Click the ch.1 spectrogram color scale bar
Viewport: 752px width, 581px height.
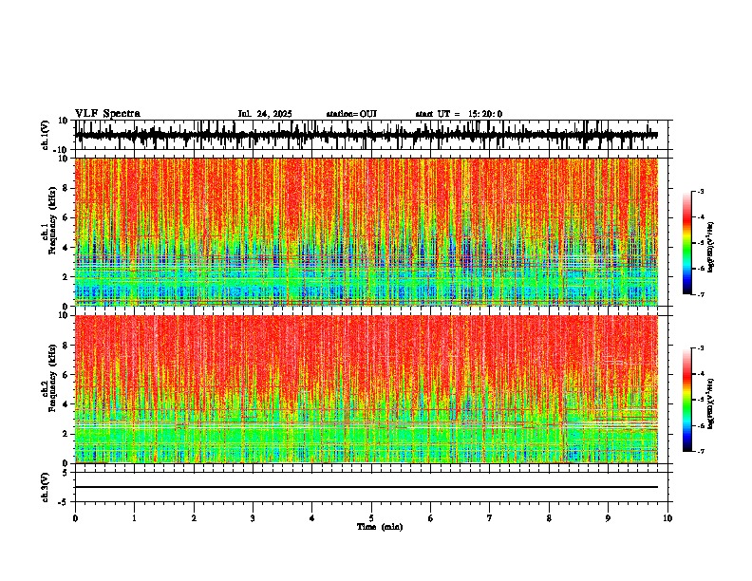pyautogui.click(x=686, y=242)
